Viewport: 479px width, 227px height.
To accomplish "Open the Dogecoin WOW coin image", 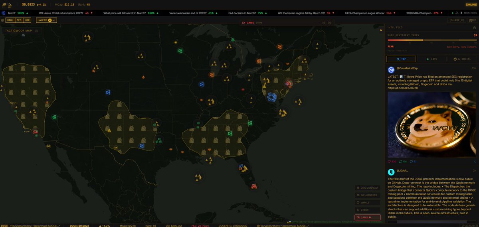I will [x=432, y=124].
